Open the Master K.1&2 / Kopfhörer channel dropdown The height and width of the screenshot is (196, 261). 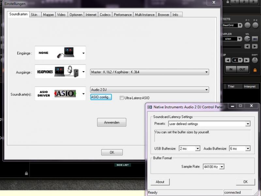point(149,72)
